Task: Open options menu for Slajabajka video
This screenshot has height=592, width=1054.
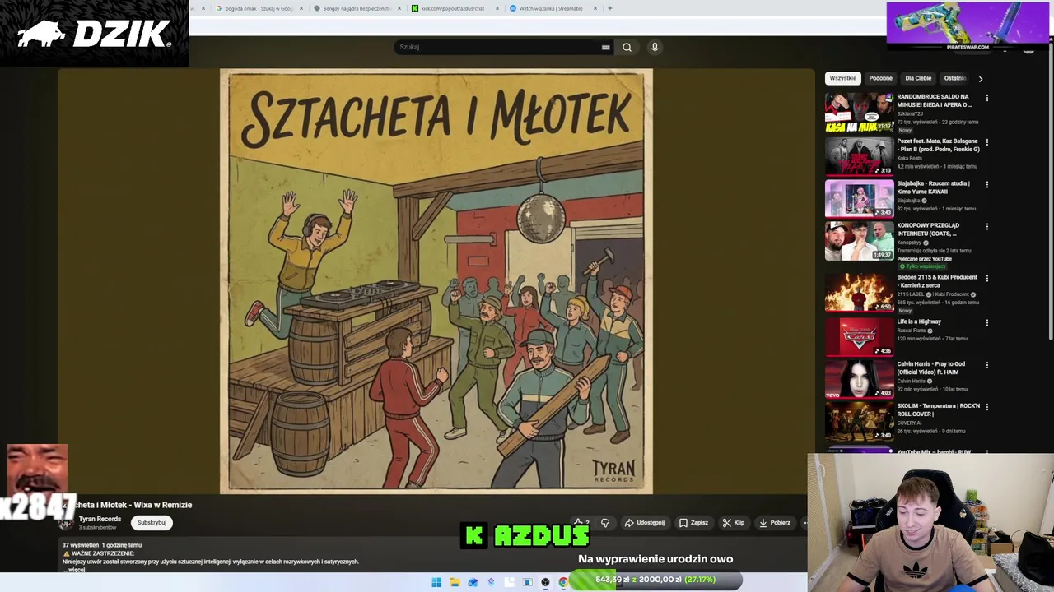Action: point(986,184)
